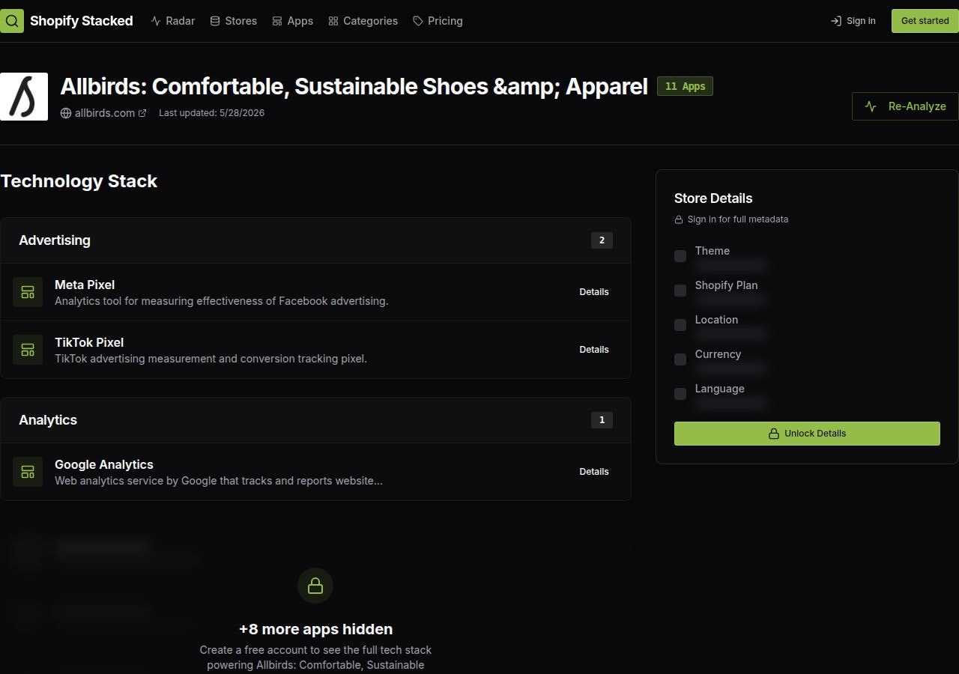This screenshot has width=959, height=674.
Task: Click the Pricing tag icon in navbar
Action: pos(418,21)
